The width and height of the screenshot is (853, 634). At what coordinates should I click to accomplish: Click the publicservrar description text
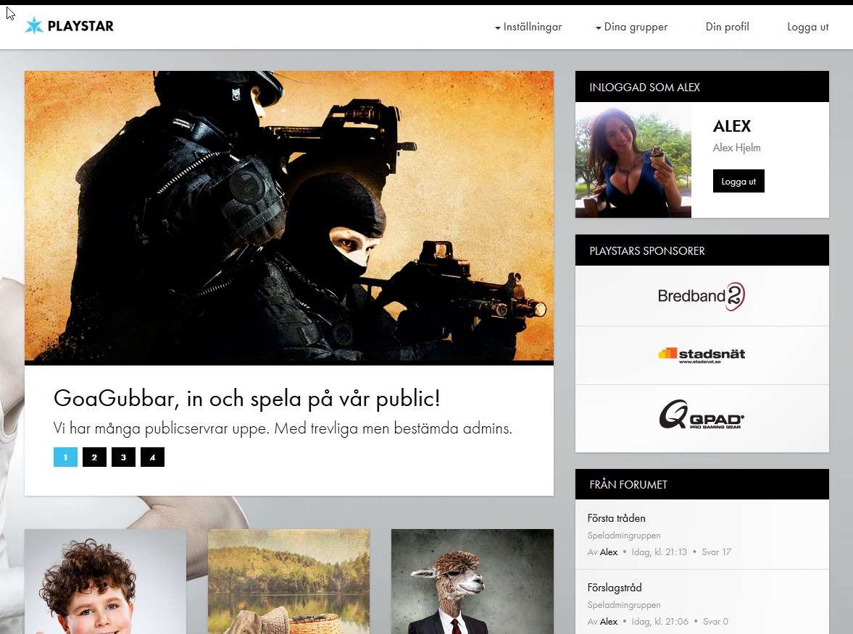tap(283, 428)
